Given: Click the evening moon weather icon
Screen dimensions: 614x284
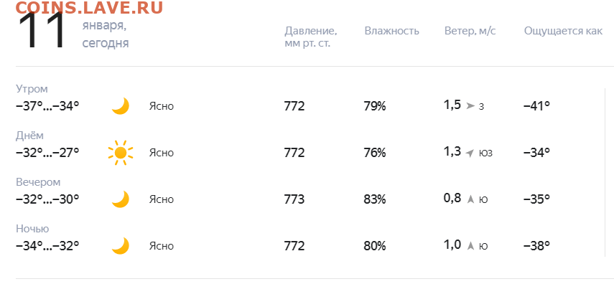Looking at the screenshot, I should pyautogui.click(x=121, y=199).
